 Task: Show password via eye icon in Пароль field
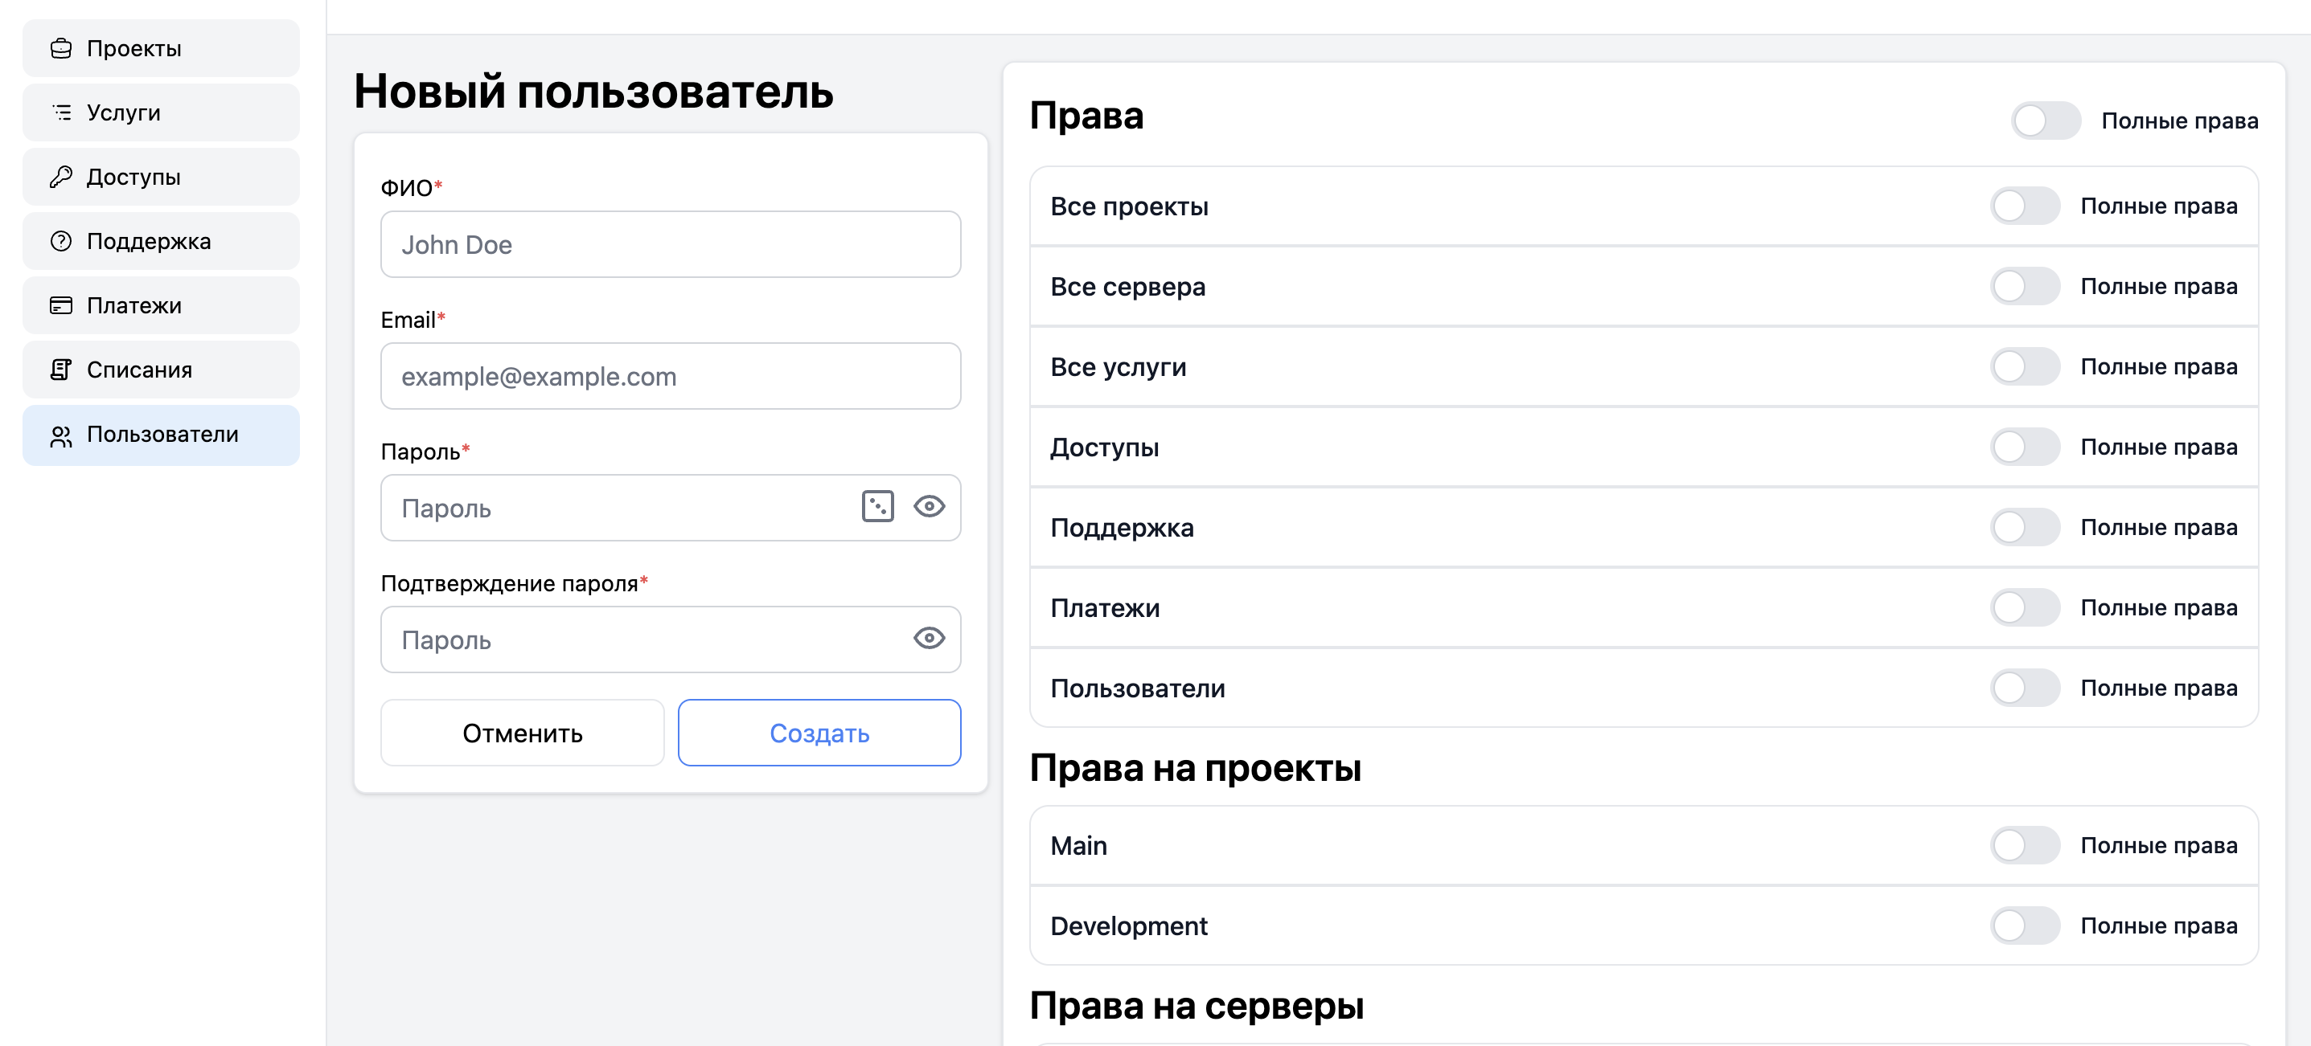(930, 506)
